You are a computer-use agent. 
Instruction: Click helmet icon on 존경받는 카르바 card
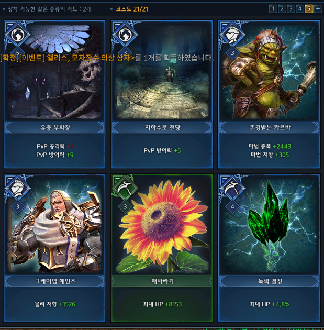232,34
